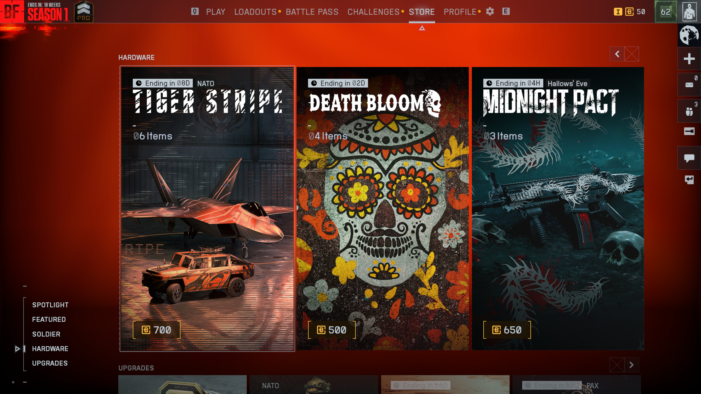
Task: Click the soldier profile portrait icon
Action: click(x=690, y=11)
